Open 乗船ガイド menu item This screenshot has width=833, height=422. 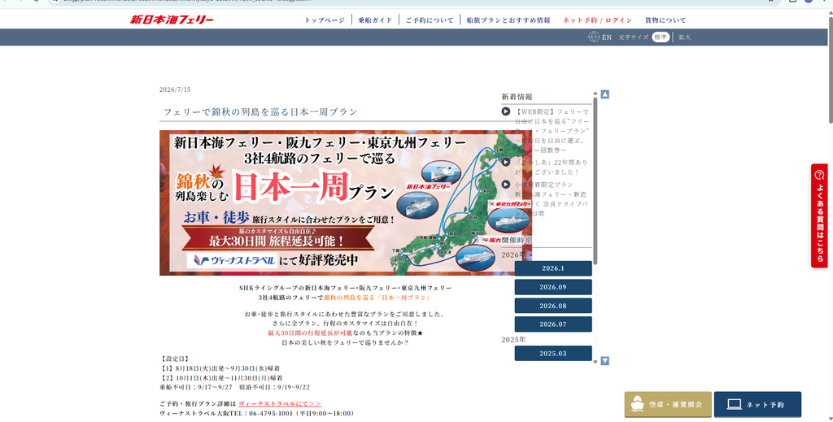pyautogui.click(x=375, y=20)
